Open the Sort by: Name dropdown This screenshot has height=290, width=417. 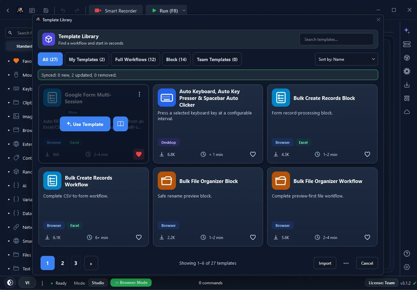(346, 59)
